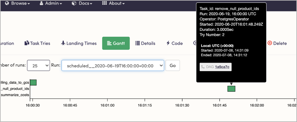Click the Try Number: 2 text
Screen dimensions: 297x122
pos(212,35)
